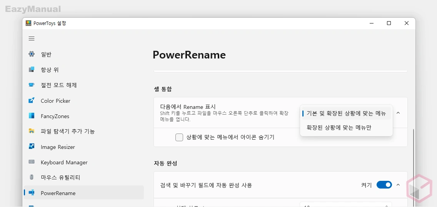Click the 켜기 status text

coord(366,185)
